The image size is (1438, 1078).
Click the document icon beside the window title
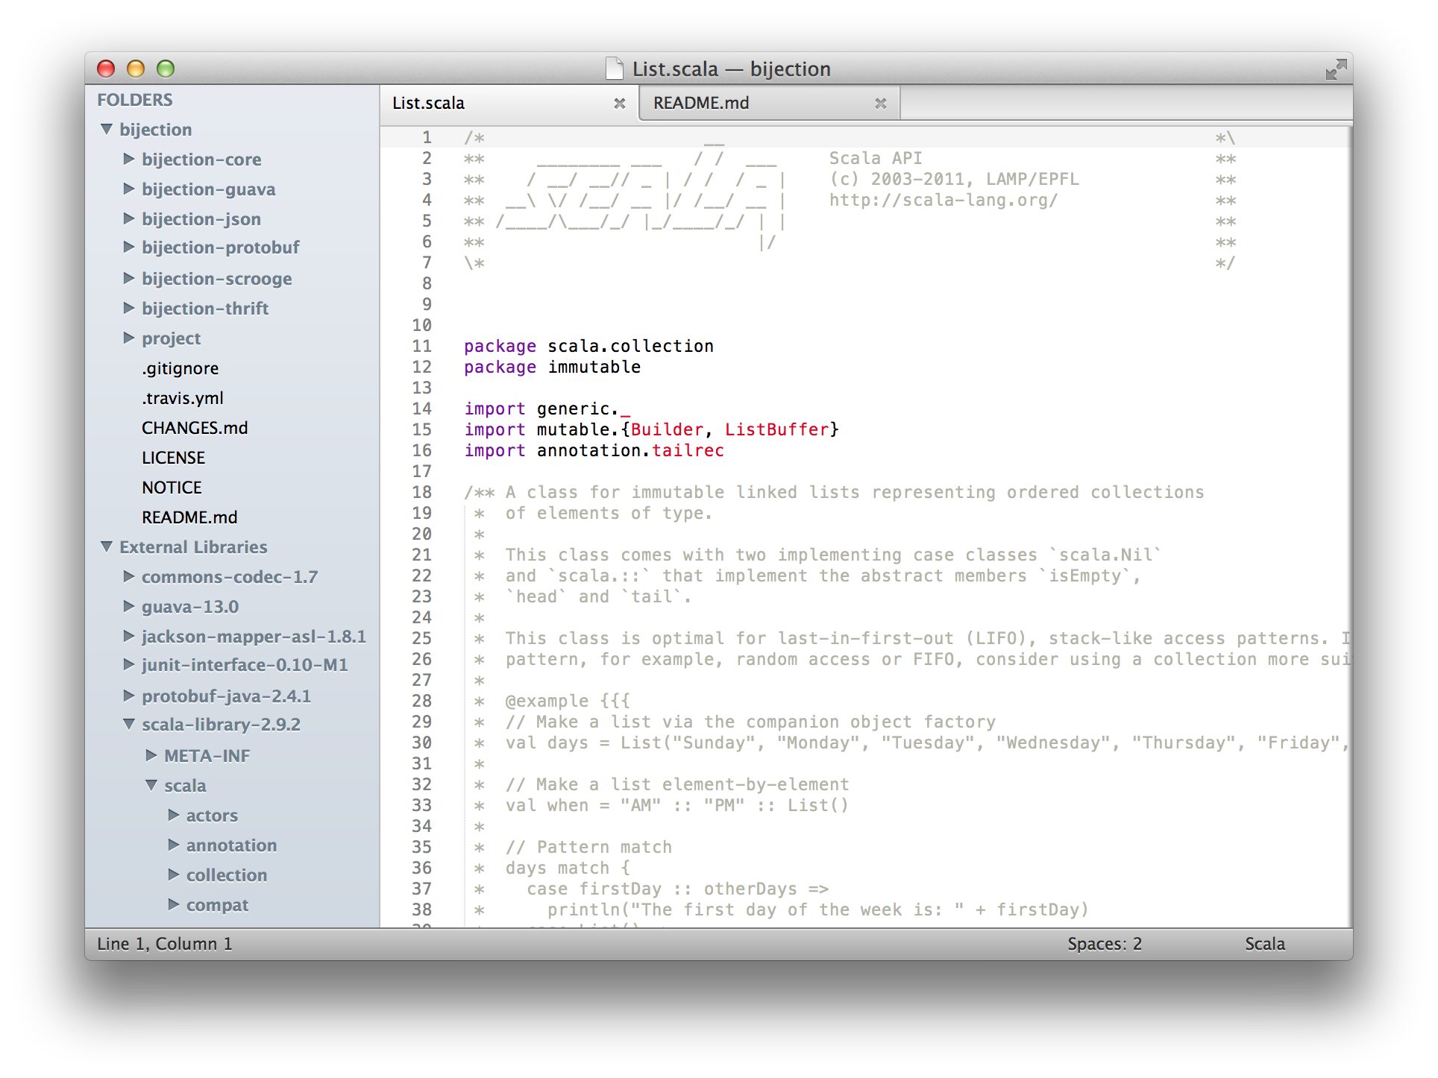[x=615, y=69]
